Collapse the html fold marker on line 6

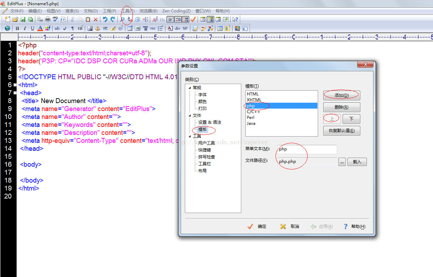(x=15, y=85)
